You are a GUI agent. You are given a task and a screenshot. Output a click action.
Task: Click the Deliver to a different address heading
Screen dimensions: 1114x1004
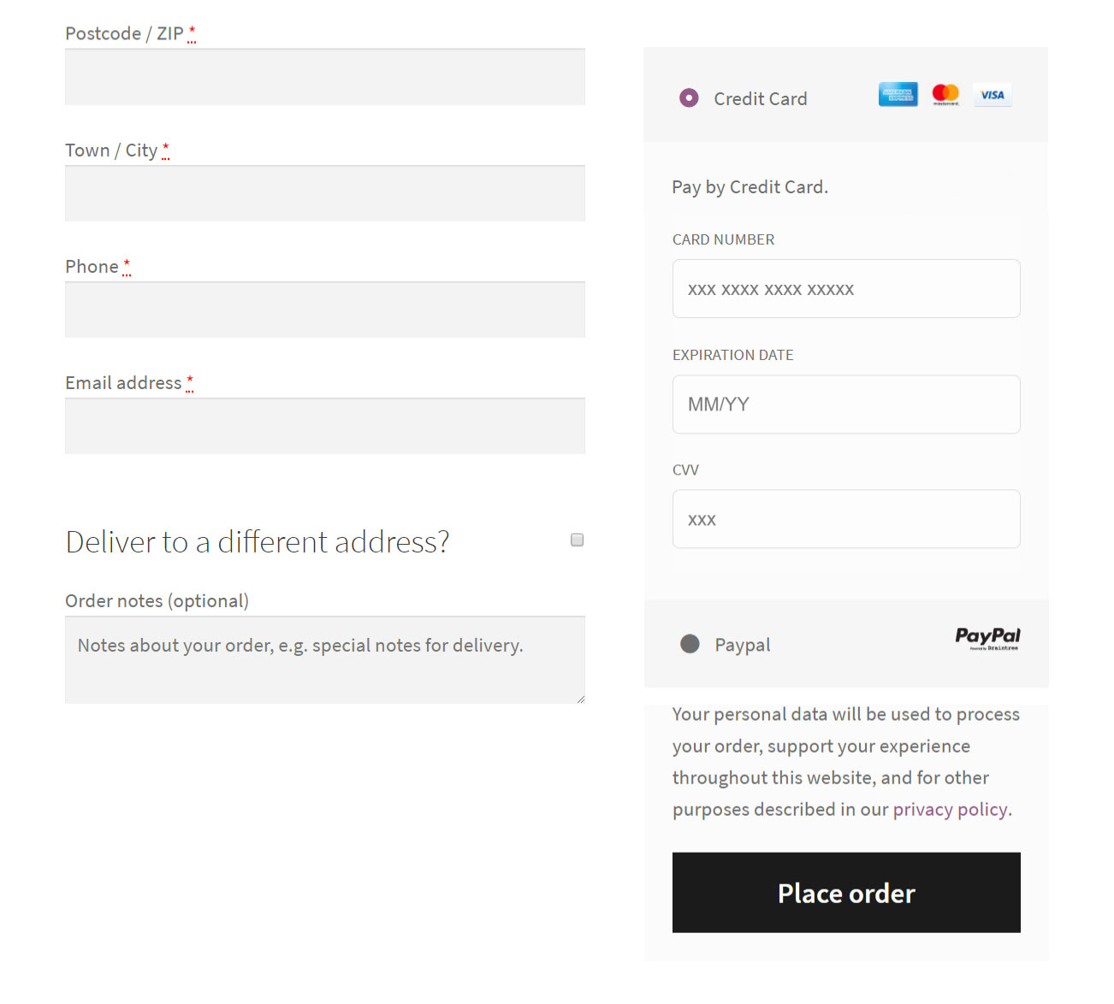coord(258,542)
